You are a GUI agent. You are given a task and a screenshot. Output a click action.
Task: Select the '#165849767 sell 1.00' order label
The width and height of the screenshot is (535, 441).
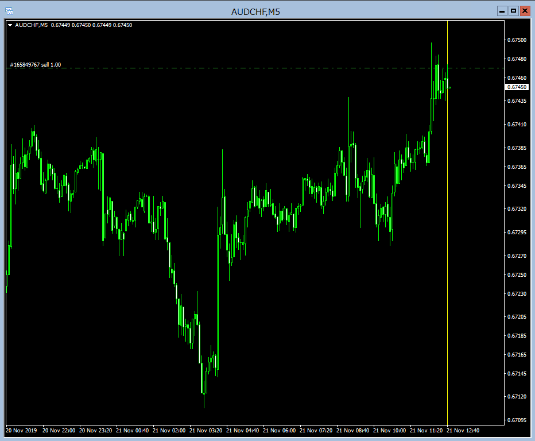click(x=36, y=64)
